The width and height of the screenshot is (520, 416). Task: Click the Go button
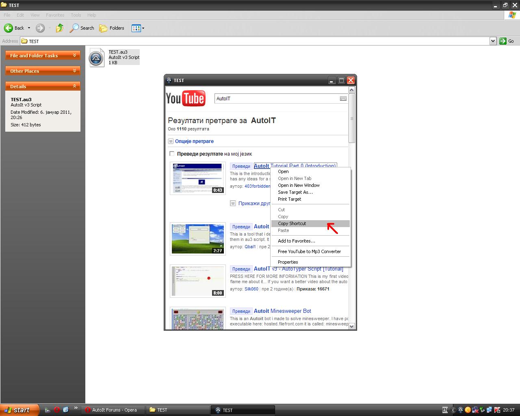click(x=507, y=41)
